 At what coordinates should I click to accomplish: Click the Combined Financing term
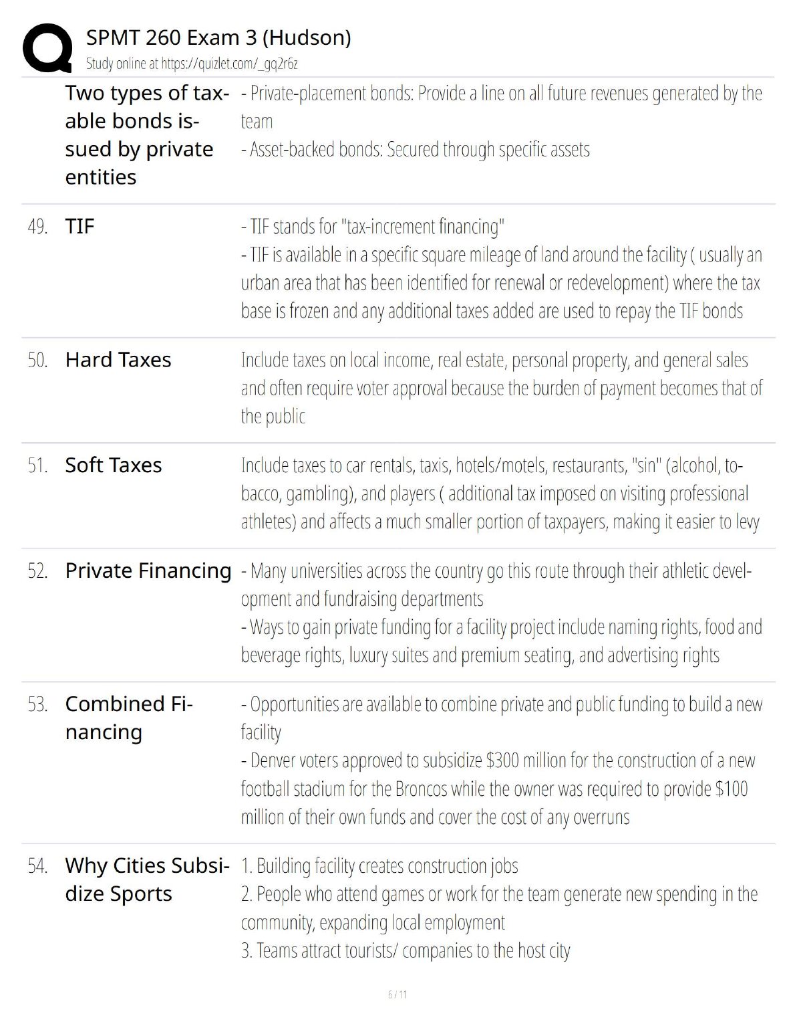pyautogui.click(x=129, y=718)
